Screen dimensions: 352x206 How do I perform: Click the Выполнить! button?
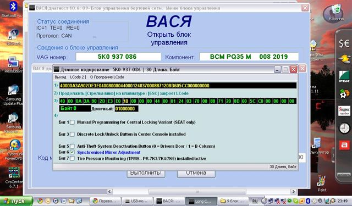pyautogui.click(x=146, y=174)
